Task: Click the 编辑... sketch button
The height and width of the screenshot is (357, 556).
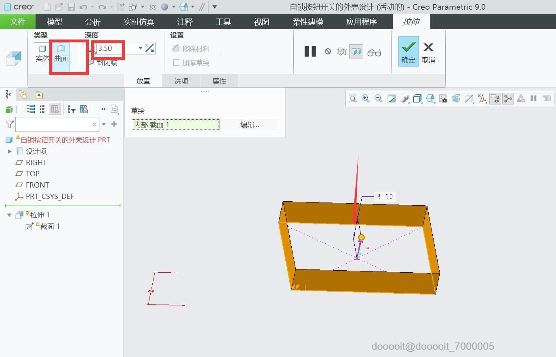Action: pyautogui.click(x=250, y=125)
